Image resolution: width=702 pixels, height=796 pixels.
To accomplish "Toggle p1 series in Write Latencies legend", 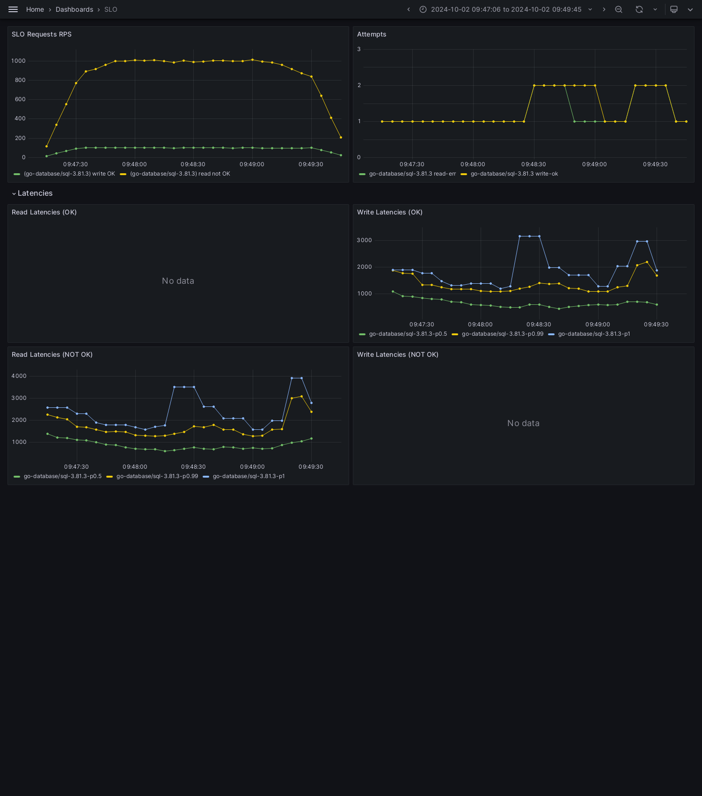I will pyautogui.click(x=594, y=334).
